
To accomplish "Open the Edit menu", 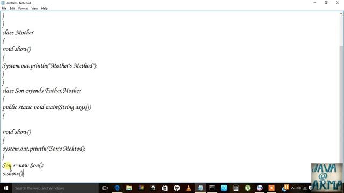I will pos(12,9).
